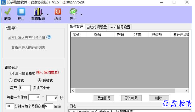
Task: Click the table scroll right arrow
Action: pos(186,91)
